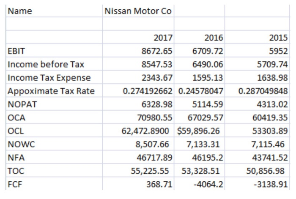
Task: Select FCF value -4064.2
Action: click(199, 184)
